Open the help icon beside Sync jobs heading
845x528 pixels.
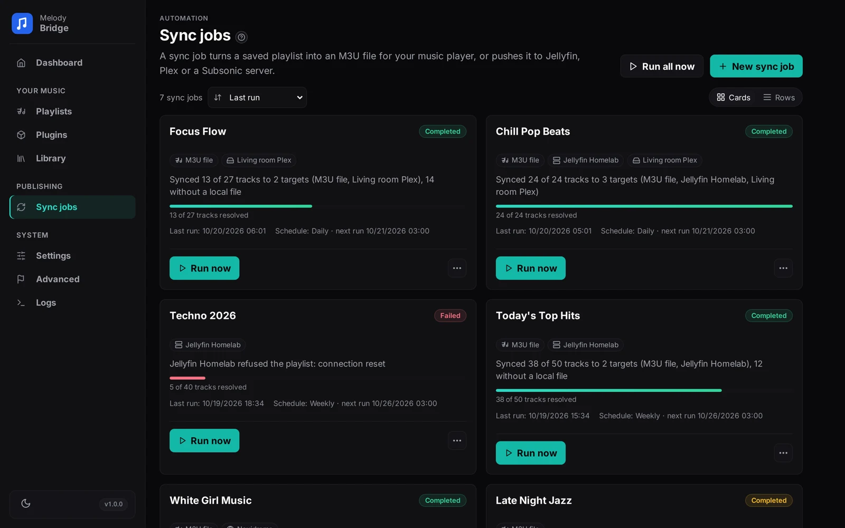pyautogui.click(x=241, y=37)
